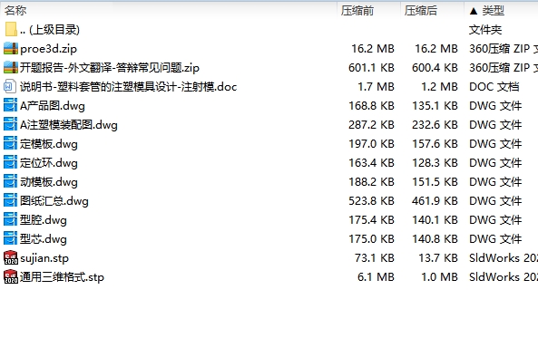The width and height of the screenshot is (538, 338).
Task: Click the 说明书 doc file icon
Action: (10, 87)
